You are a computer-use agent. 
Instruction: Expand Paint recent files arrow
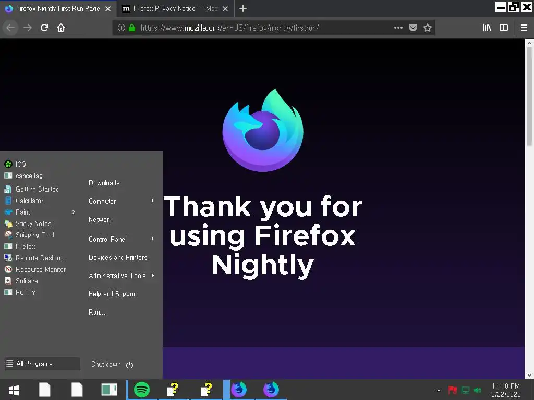click(73, 213)
